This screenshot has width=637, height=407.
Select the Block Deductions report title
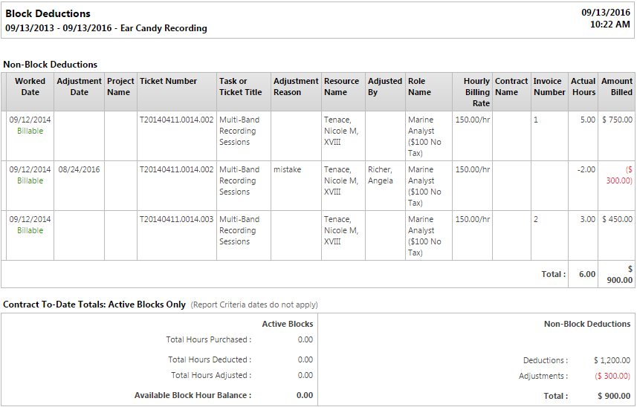[x=48, y=13]
